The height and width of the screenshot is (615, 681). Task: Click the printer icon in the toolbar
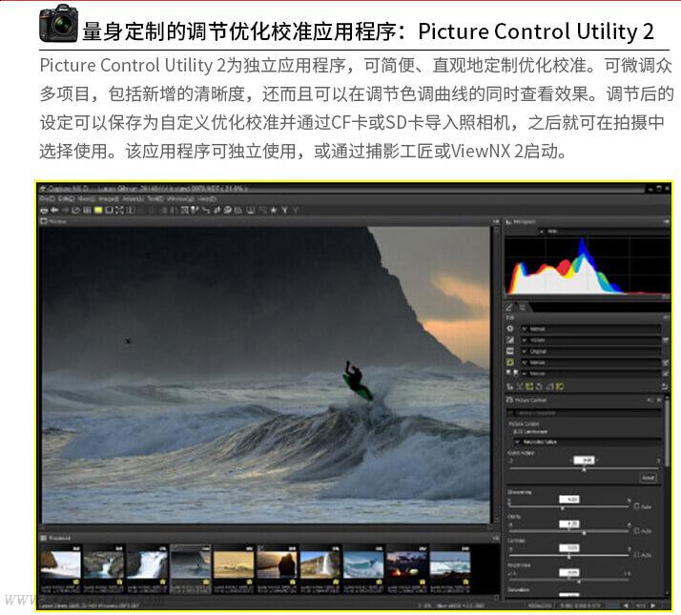tap(44, 210)
